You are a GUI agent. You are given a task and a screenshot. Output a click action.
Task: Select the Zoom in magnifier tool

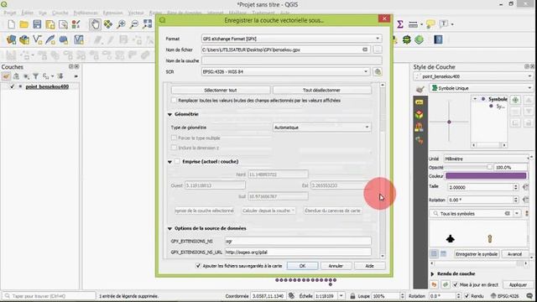coord(121,24)
